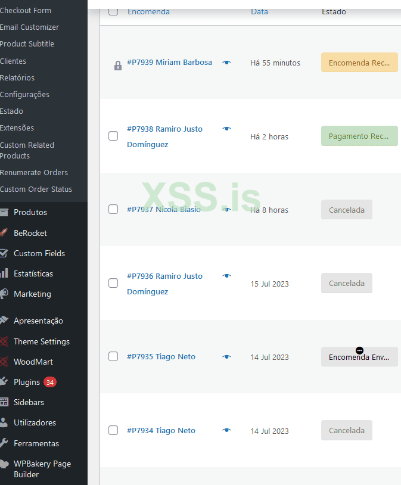Open Checkout Form submenu item
This screenshot has height=485, width=401.
tap(26, 11)
